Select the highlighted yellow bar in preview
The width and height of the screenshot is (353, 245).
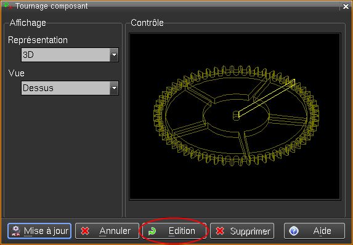tap(267, 98)
